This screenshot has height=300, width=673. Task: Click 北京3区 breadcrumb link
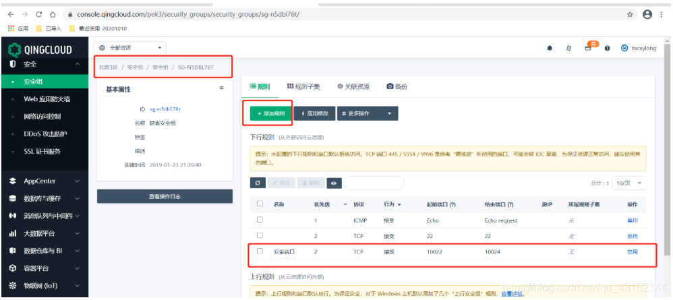tap(108, 67)
